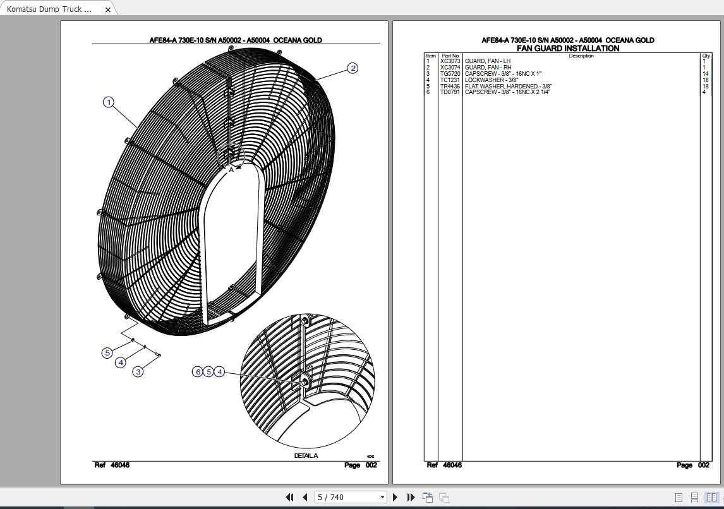Screen dimensions: 724x509
Task: Click the DETAIL A label
Action: pos(306,455)
